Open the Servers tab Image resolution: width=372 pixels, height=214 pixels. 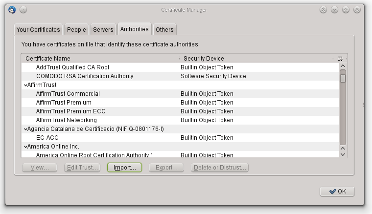[x=103, y=29]
